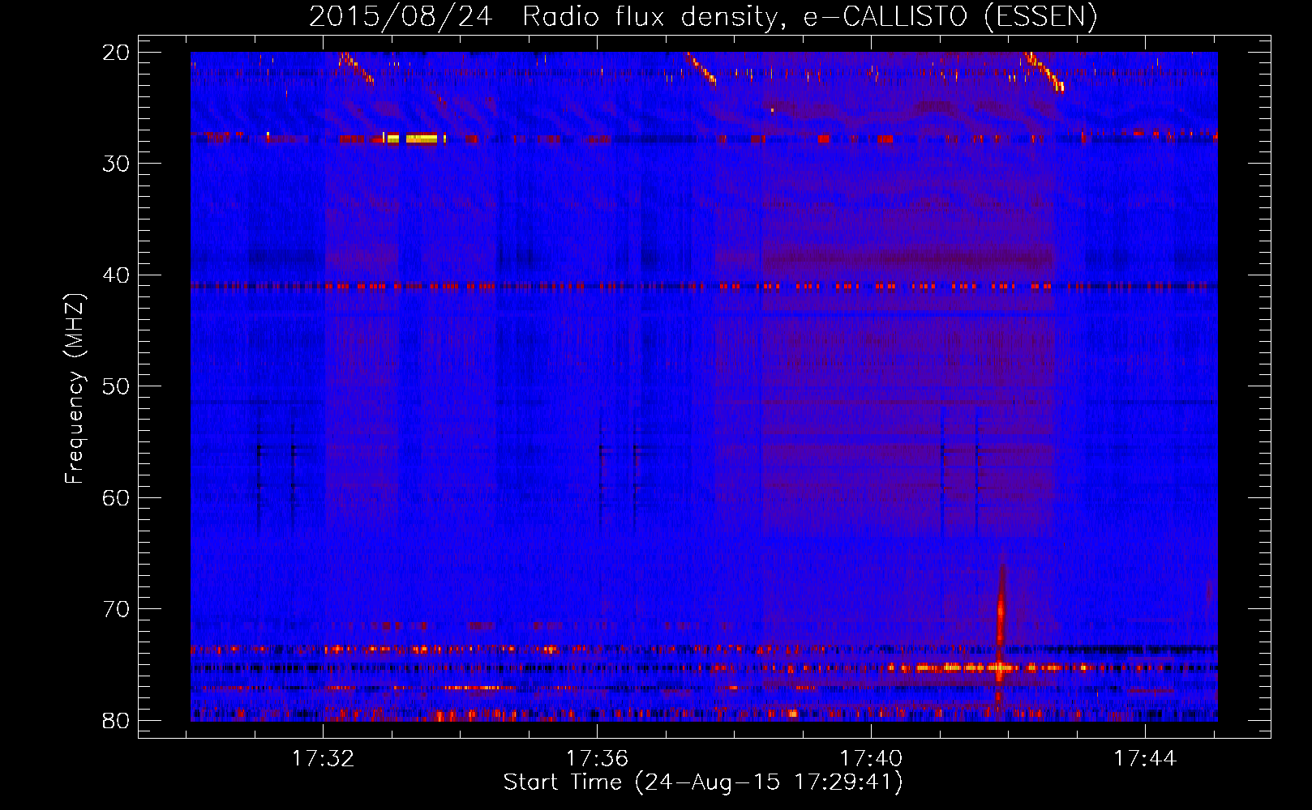Click the 40 MHz frequency label
This screenshot has width=1312, height=810.
116,275
